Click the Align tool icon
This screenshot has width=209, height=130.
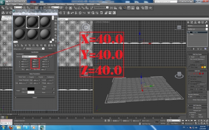pyautogui.click(x=115, y=8)
